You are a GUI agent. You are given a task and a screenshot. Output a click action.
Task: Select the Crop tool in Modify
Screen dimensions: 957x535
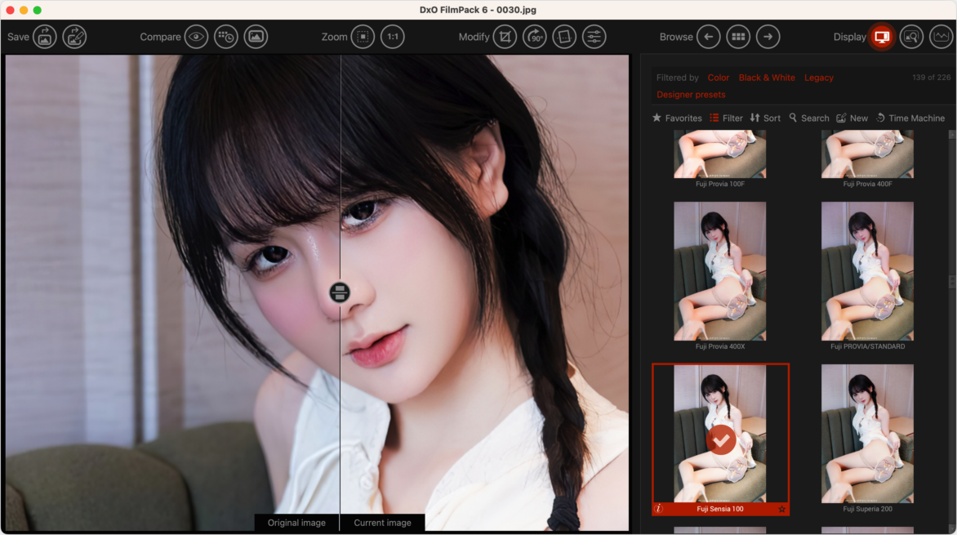pyautogui.click(x=505, y=37)
